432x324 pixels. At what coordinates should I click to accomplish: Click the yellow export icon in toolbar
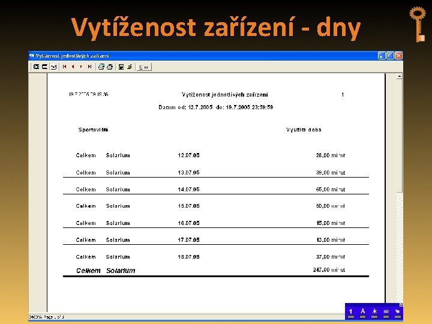pyautogui.click(x=130, y=67)
